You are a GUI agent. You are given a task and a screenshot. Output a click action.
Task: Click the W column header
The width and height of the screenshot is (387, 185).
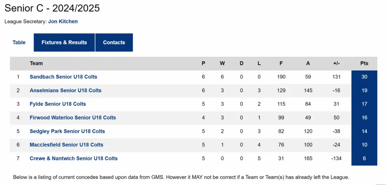(222, 63)
